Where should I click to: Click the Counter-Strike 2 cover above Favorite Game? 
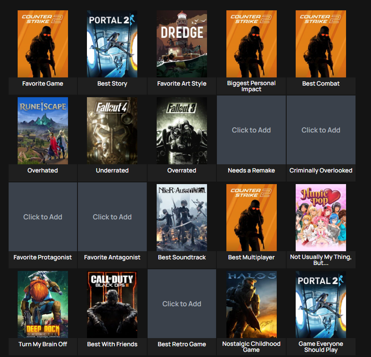(43, 44)
